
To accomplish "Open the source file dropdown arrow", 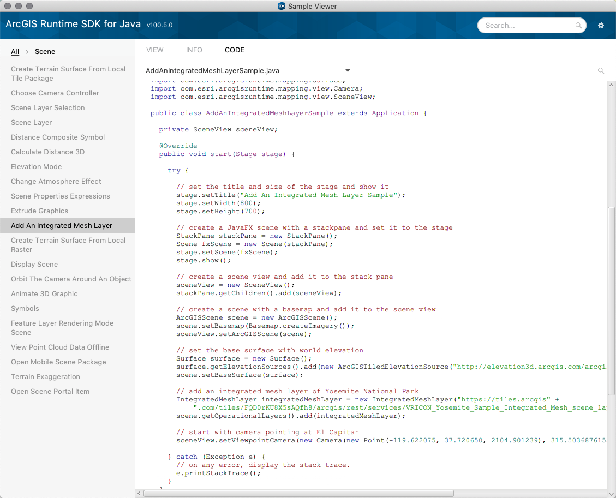I will point(348,71).
